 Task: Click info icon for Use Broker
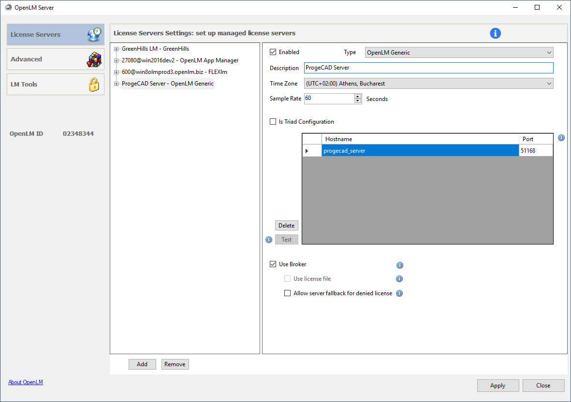coord(400,265)
